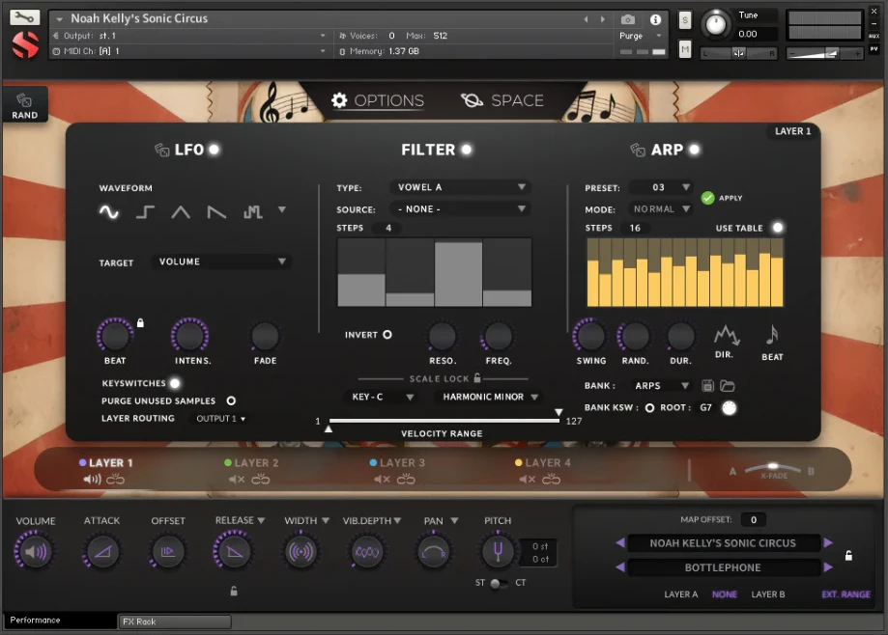
Task: Toggle the scale lock padlock icon
Action: pos(476,377)
